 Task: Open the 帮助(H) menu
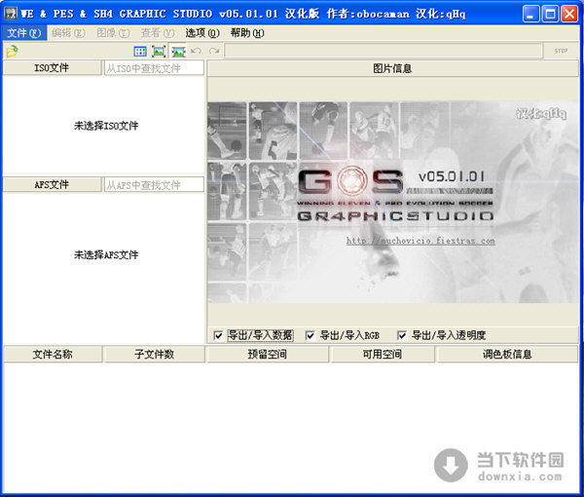247,33
